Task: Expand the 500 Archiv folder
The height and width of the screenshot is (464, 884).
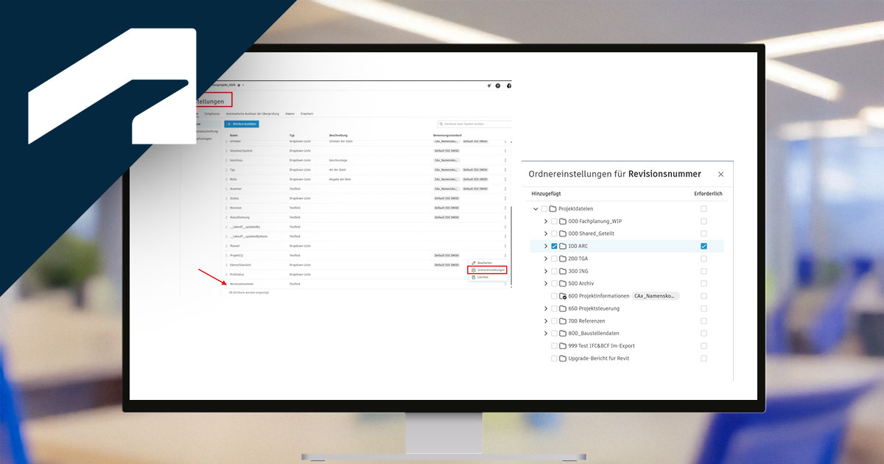Action: coord(545,284)
